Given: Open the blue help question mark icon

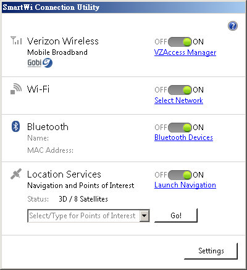Looking at the screenshot, I should pos(233,26).
